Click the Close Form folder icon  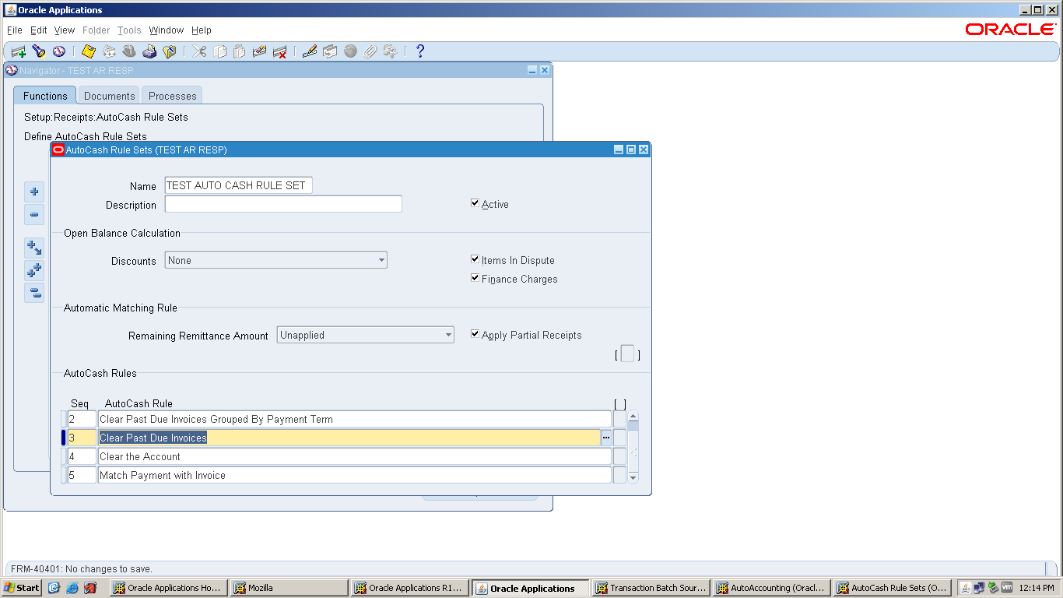coord(170,51)
